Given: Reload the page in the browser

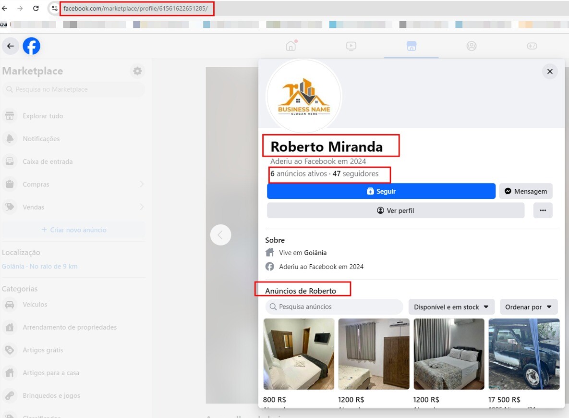Looking at the screenshot, I should 36,8.
